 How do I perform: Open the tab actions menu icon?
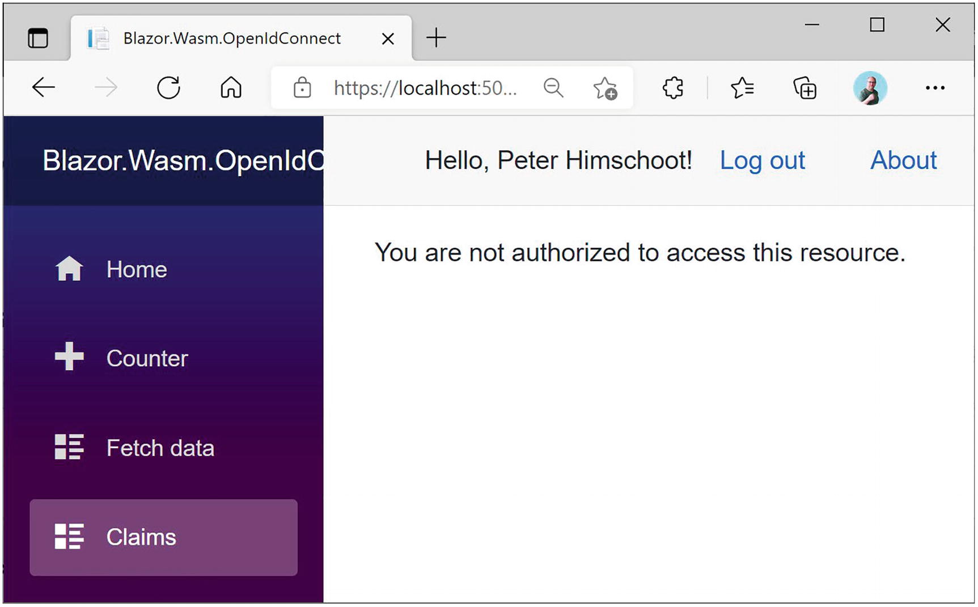click(38, 39)
